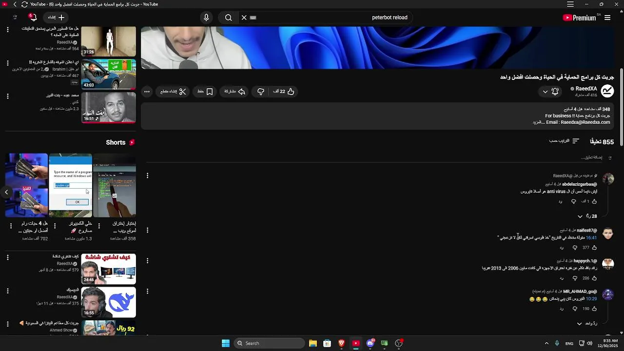Reload the page using the title bar refresh
Screen dimensions: 624x351
(x=24, y=4)
